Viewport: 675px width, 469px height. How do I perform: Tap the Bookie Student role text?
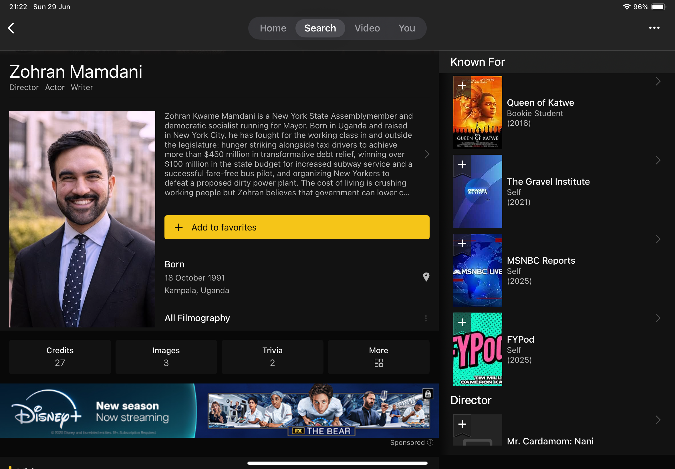tap(535, 114)
